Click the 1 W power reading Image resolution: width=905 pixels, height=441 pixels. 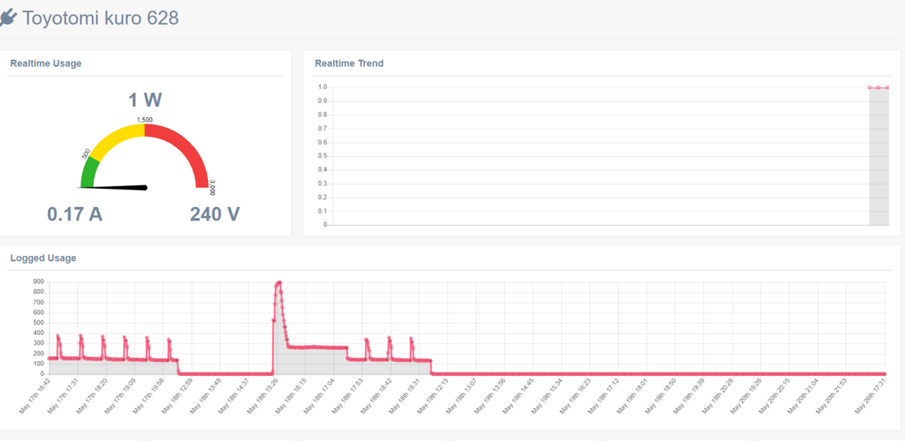(x=145, y=100)
